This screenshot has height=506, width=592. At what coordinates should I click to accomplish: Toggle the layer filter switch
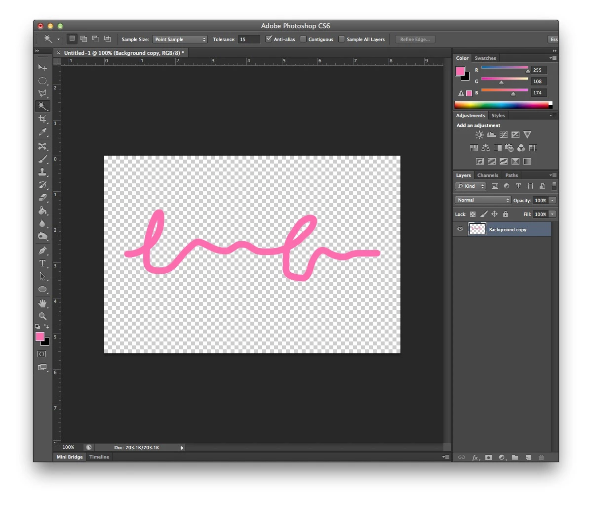pyautogui.click(x=554, y=186)
